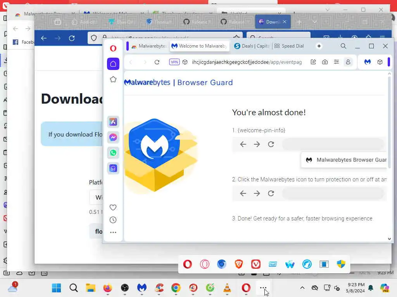Open VLC media player from taskbar
The image size is (397, 297).
click(227, 288)
